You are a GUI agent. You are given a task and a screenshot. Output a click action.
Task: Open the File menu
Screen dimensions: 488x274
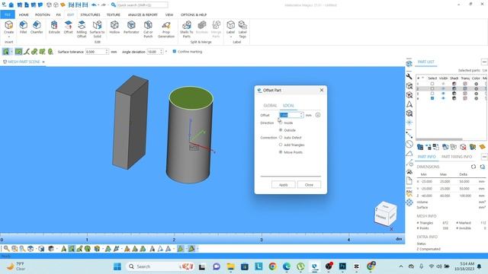[x=8, y=14]
